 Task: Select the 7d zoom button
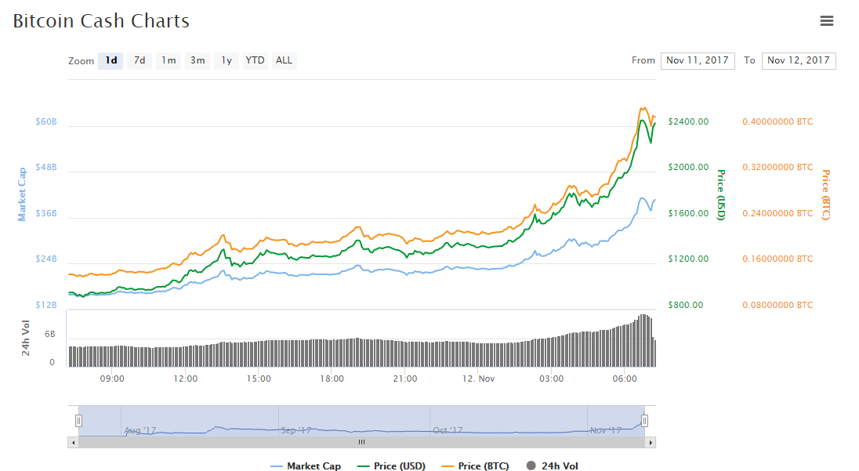(x=139, y=60)
